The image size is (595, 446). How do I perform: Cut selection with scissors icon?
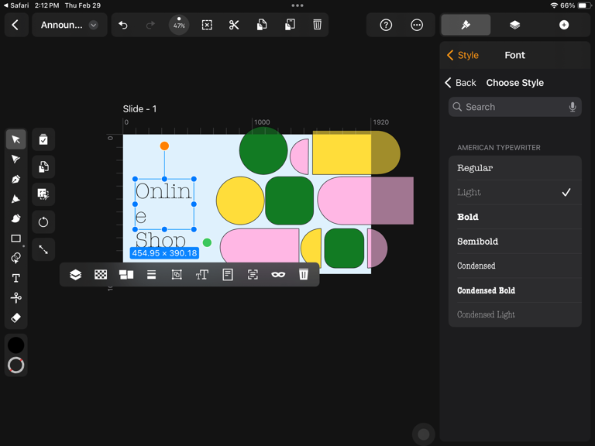tap(234, 25)
